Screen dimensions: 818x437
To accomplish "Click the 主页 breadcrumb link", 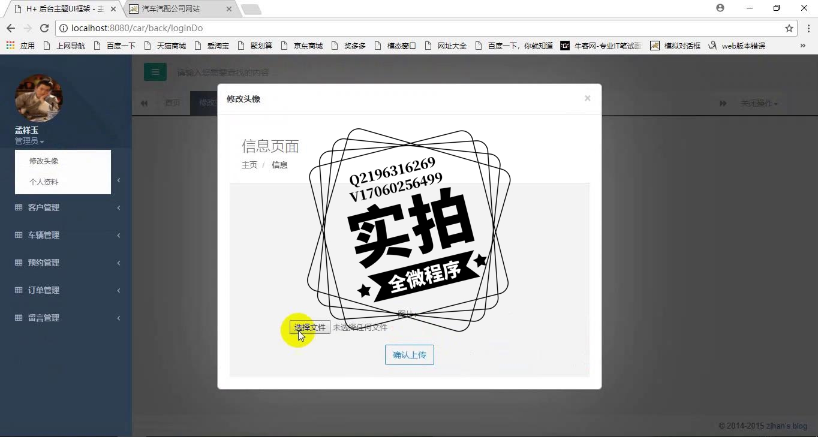I will point(249,165).
